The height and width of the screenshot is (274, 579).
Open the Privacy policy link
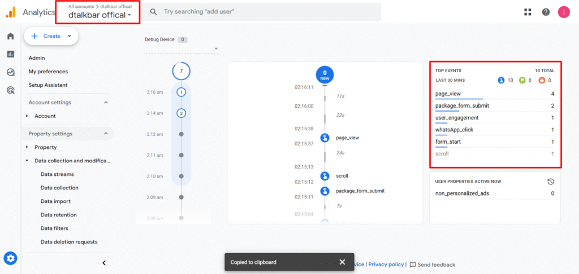386,264
